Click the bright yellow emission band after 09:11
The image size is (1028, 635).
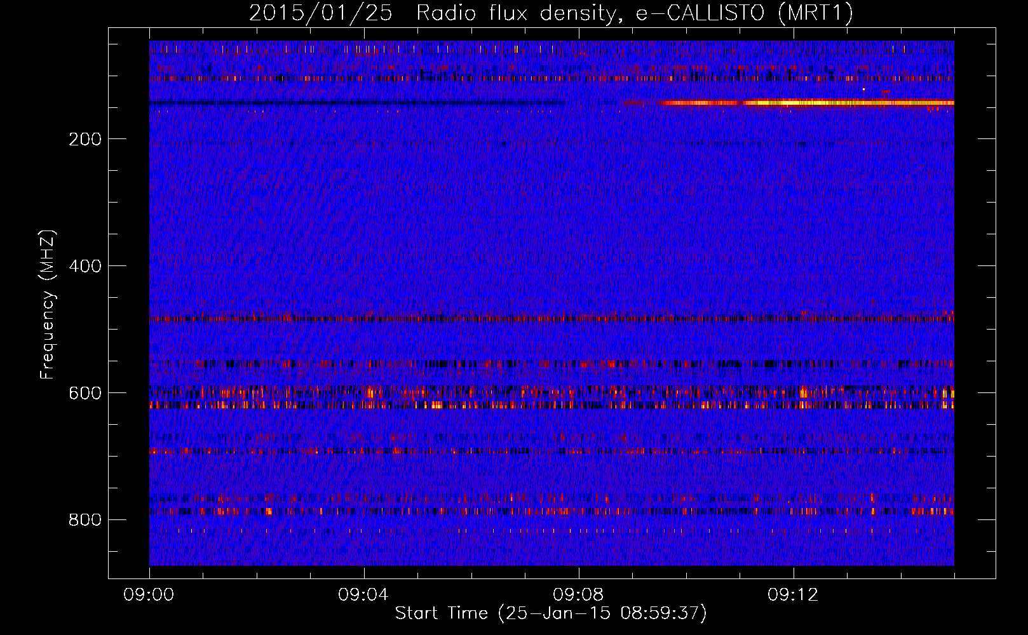pos(848,102)
